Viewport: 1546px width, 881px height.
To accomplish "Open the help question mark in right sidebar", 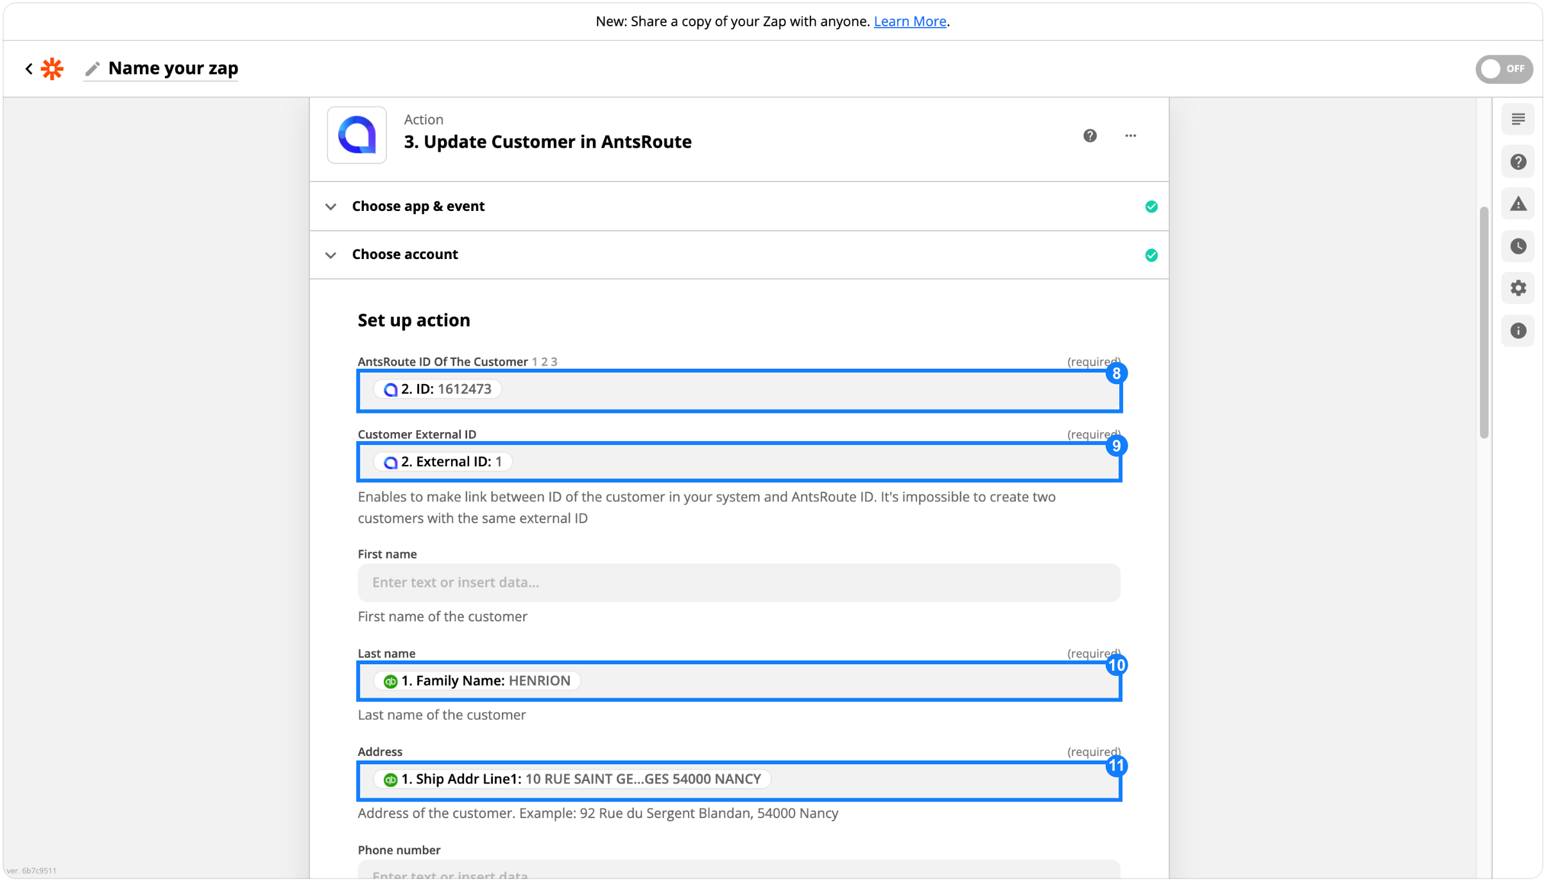I will point(1518,162).
